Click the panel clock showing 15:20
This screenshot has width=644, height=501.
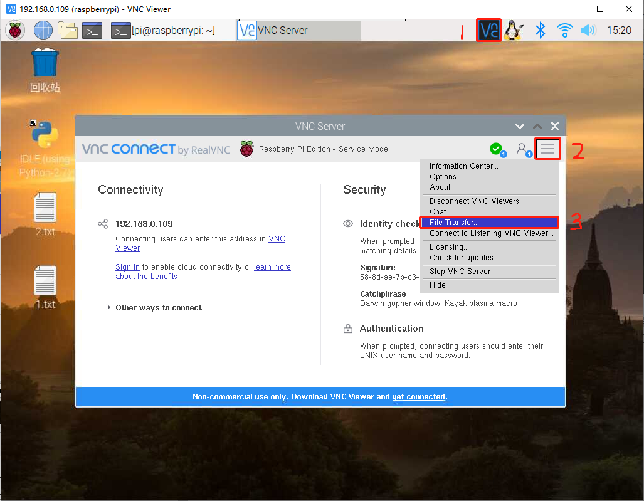click(619, 30)
